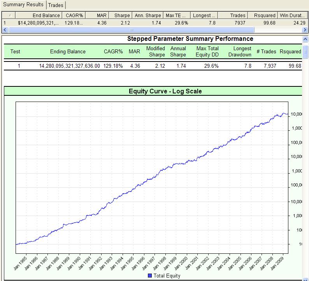Click the report's scroll up arrow

(x=305, y=40)
